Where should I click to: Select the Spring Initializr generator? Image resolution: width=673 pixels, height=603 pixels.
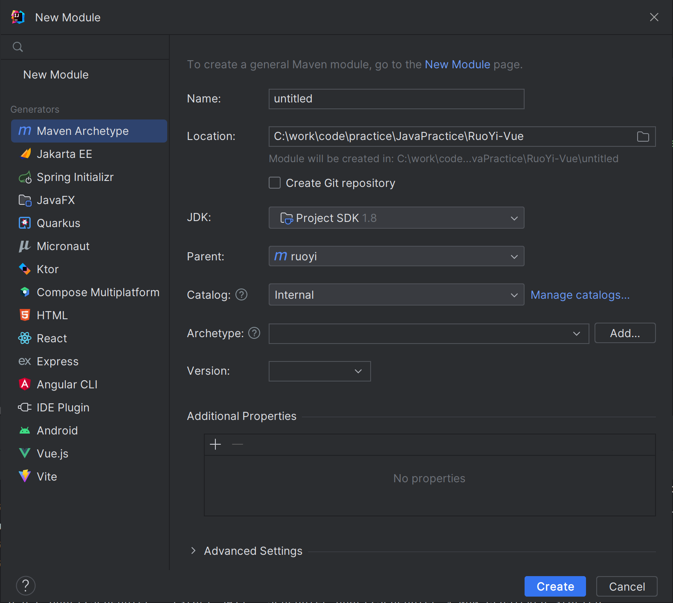coord(75,177)
